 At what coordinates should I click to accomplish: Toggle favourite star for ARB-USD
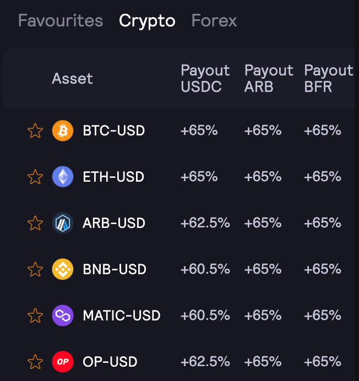[x=35, y=223]
